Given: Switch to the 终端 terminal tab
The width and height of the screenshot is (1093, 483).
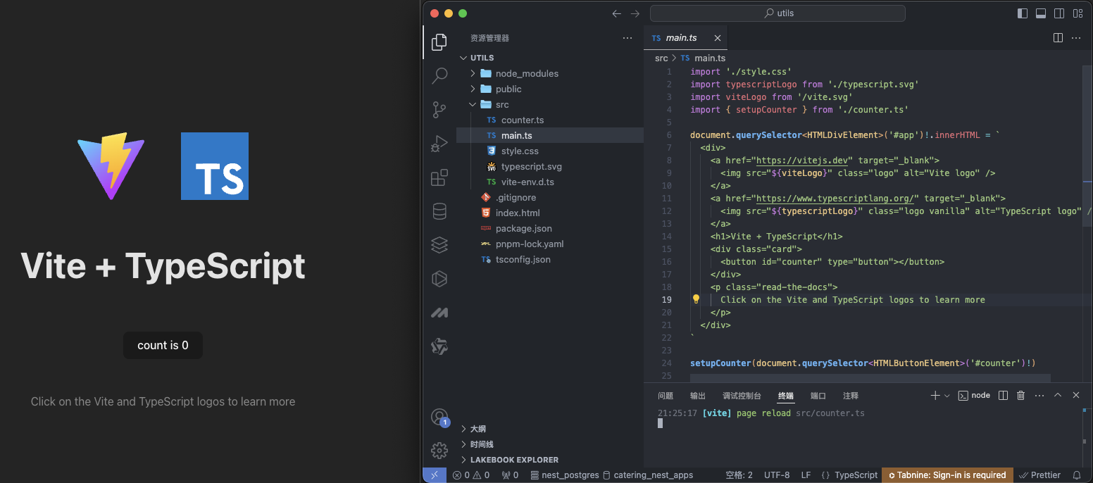Looking at the screenshot, I should [x=786, y=396].
